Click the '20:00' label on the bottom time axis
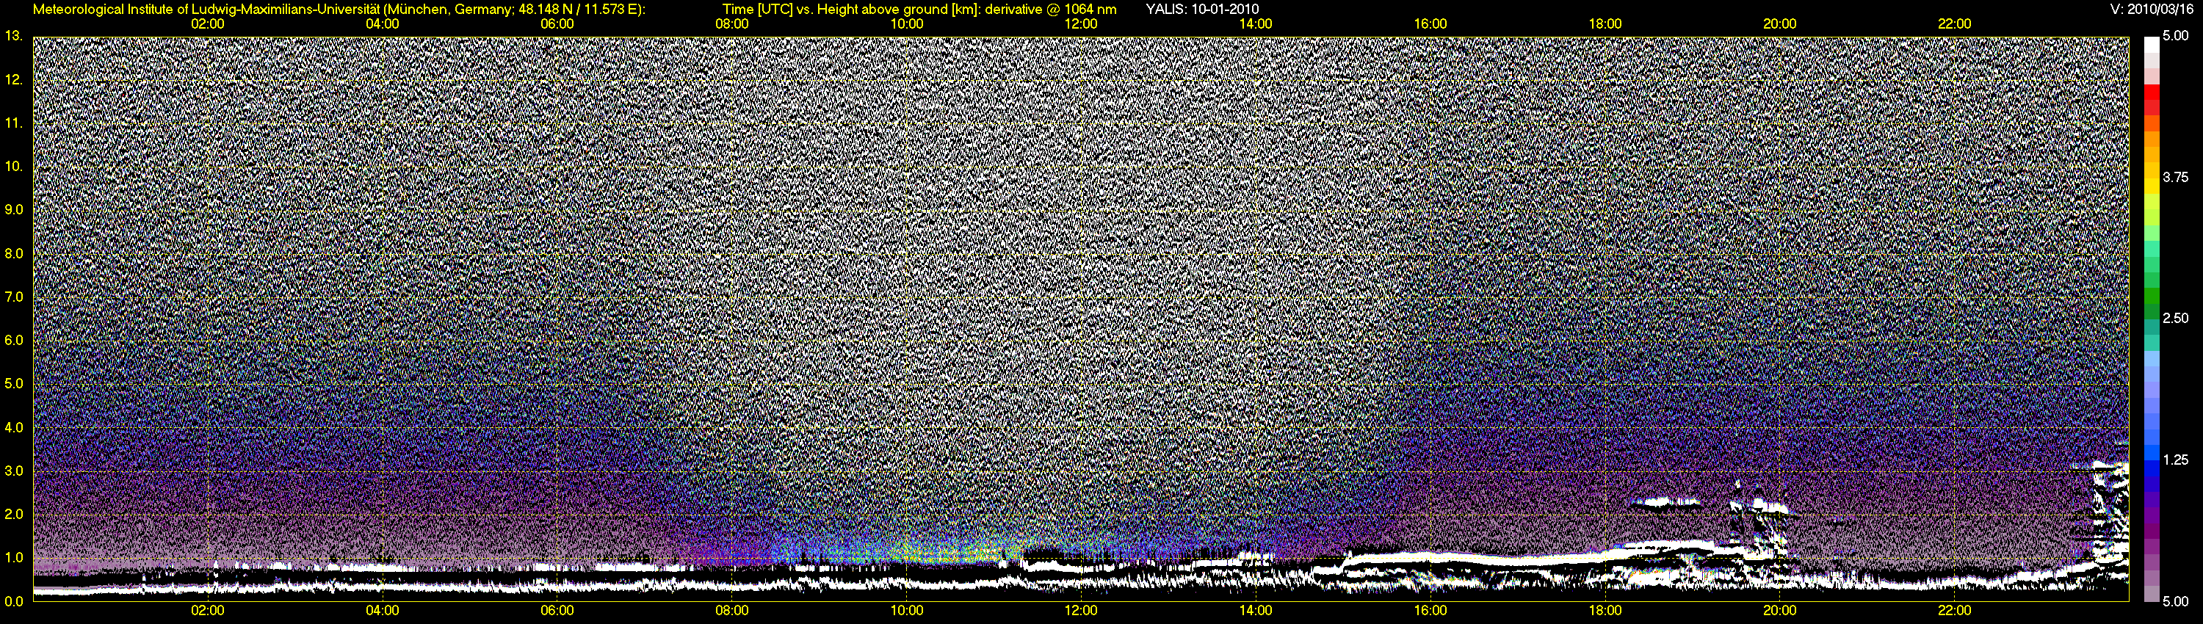 [x=1780, y=610]
